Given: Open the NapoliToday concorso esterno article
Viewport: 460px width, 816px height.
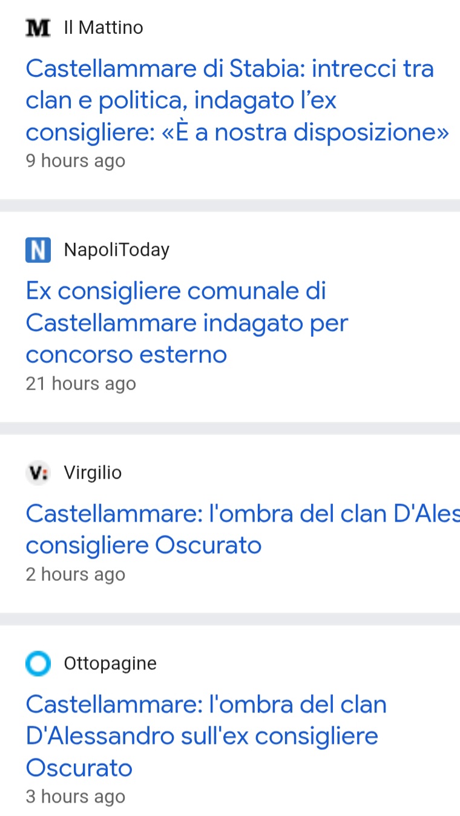Looking at the screenshot, I should click(x=186, y=322).
